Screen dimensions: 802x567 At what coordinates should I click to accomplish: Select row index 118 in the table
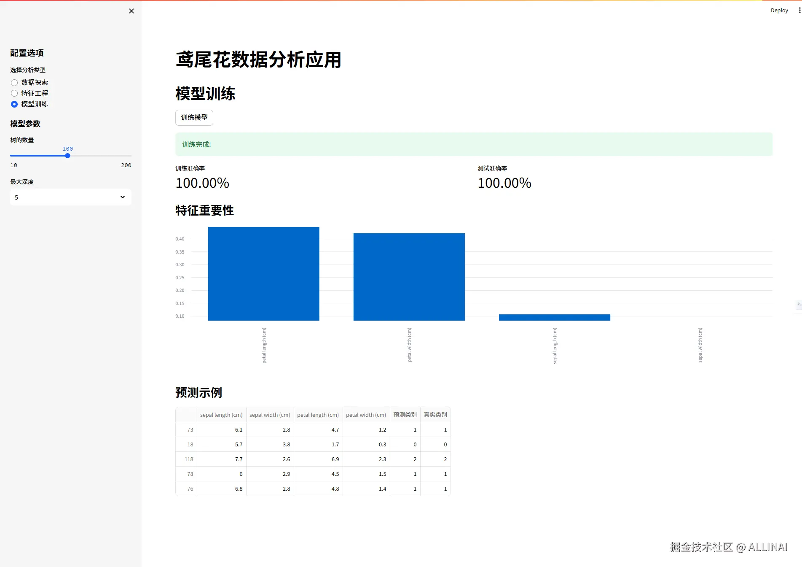point(186,459)
